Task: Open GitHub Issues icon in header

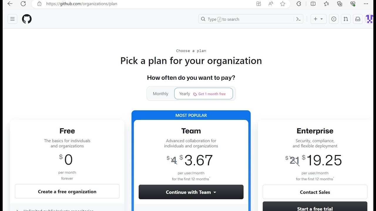Action: (334, 19)
